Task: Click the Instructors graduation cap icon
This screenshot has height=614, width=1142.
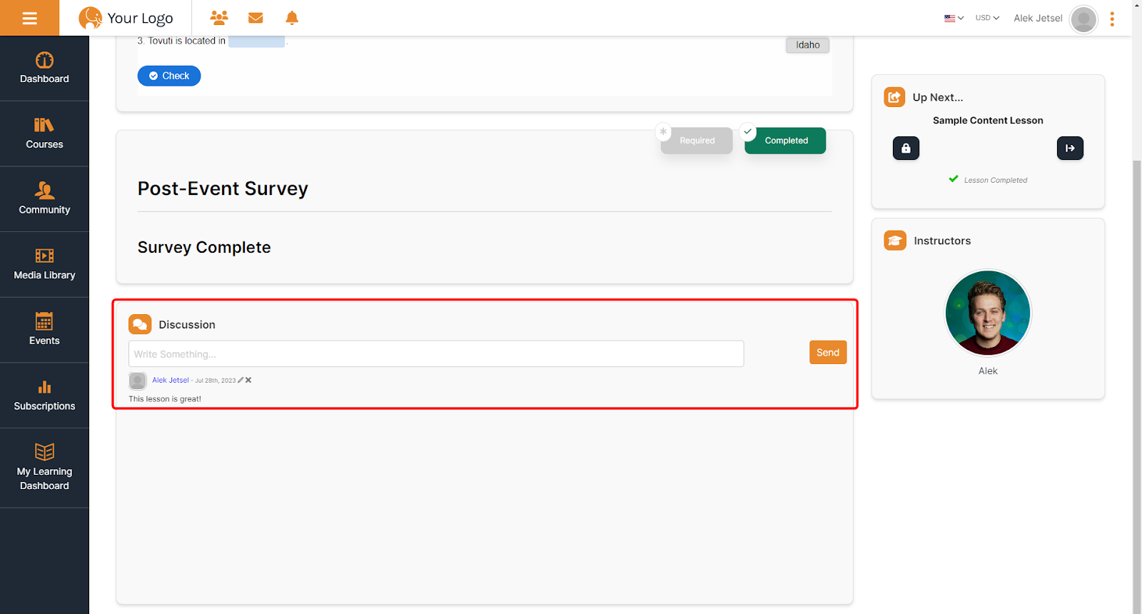Action: (895, 241)
